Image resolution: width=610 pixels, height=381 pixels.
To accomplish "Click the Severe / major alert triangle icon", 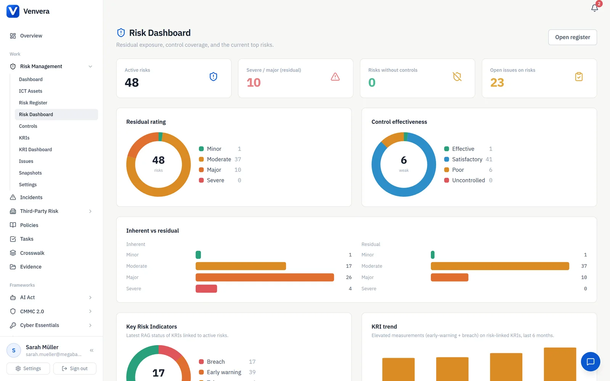I will [x=335, y=77].
